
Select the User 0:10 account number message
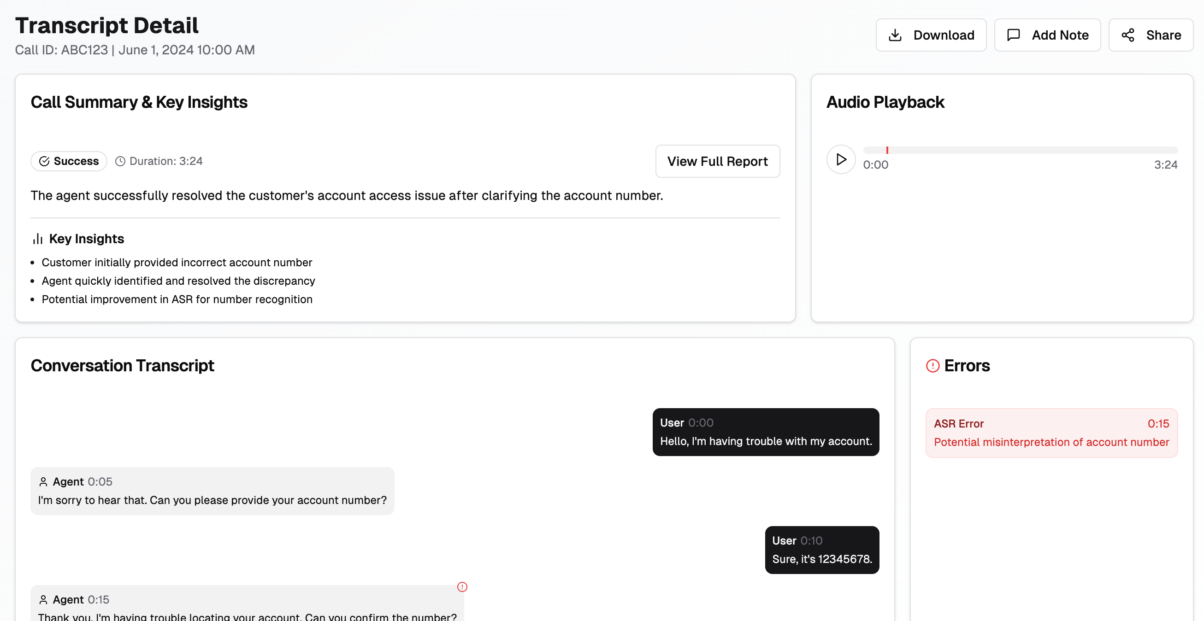[821, 550]
